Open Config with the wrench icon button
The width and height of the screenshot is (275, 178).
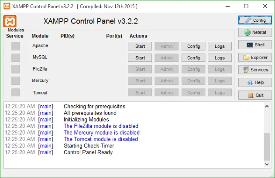coord(255,20)
